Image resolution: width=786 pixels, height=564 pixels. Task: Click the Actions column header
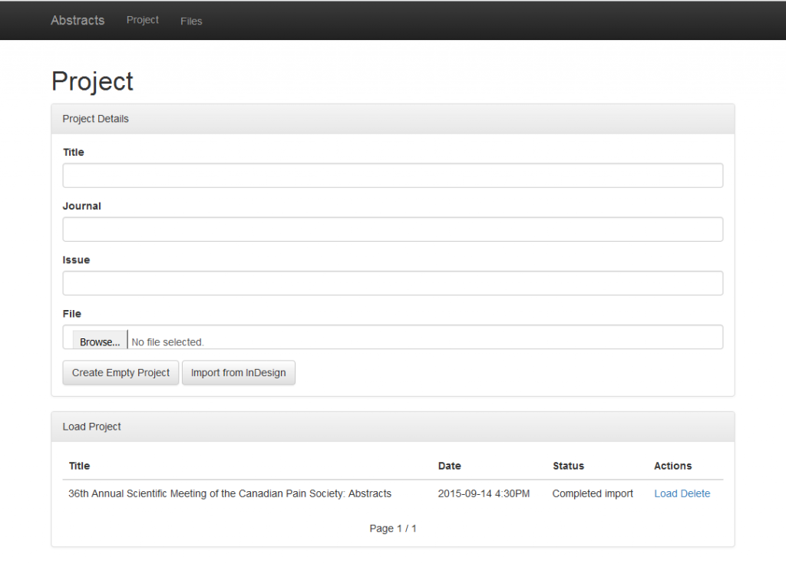(672, 466)
